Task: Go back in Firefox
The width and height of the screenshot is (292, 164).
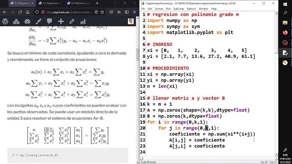Action: (x=5, y=12)
